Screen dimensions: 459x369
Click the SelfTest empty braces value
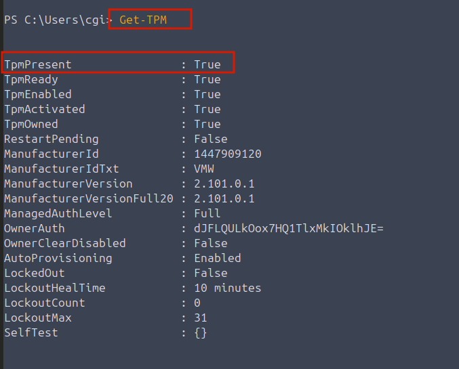click(x=200, y=332)
